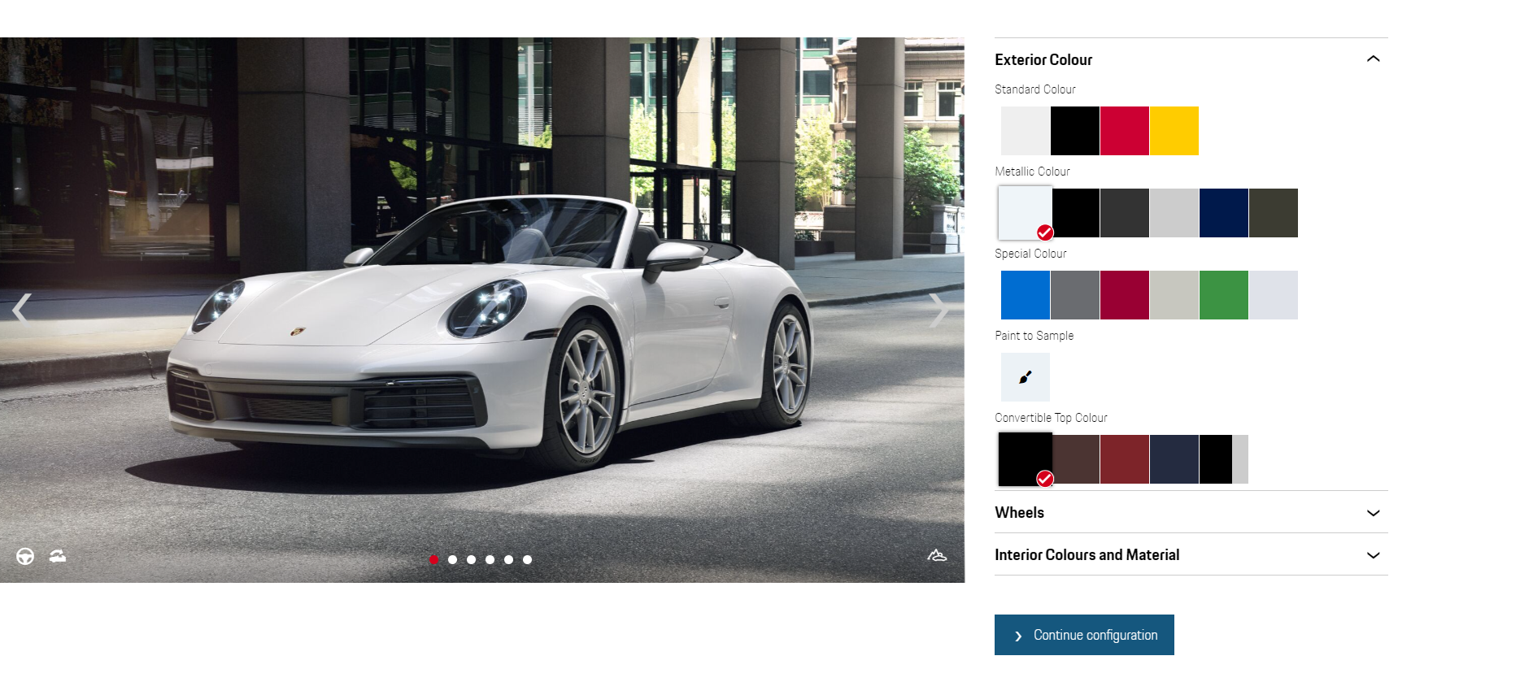Click the Exterior Colour heading text

click(1043, 59)
